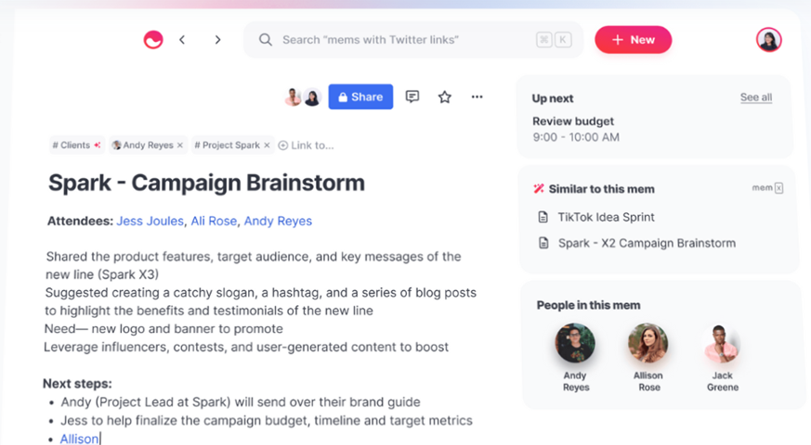Viewport: 811px width, 445px height.
Task: Click the sparkle icon on Clients tag
Action: [x=98, y=145]
